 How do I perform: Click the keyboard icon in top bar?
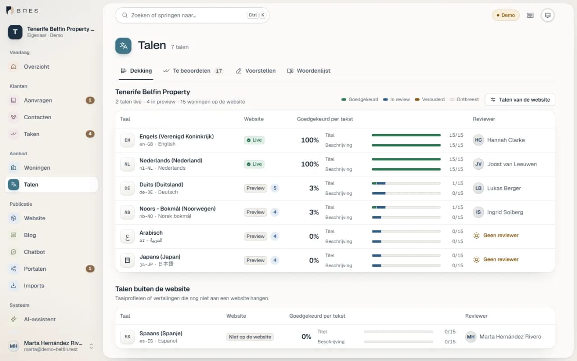coord(530,15)
